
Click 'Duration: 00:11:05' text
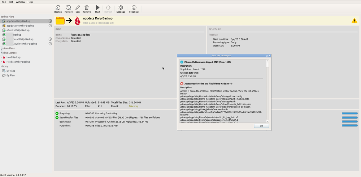coord(66,106)
